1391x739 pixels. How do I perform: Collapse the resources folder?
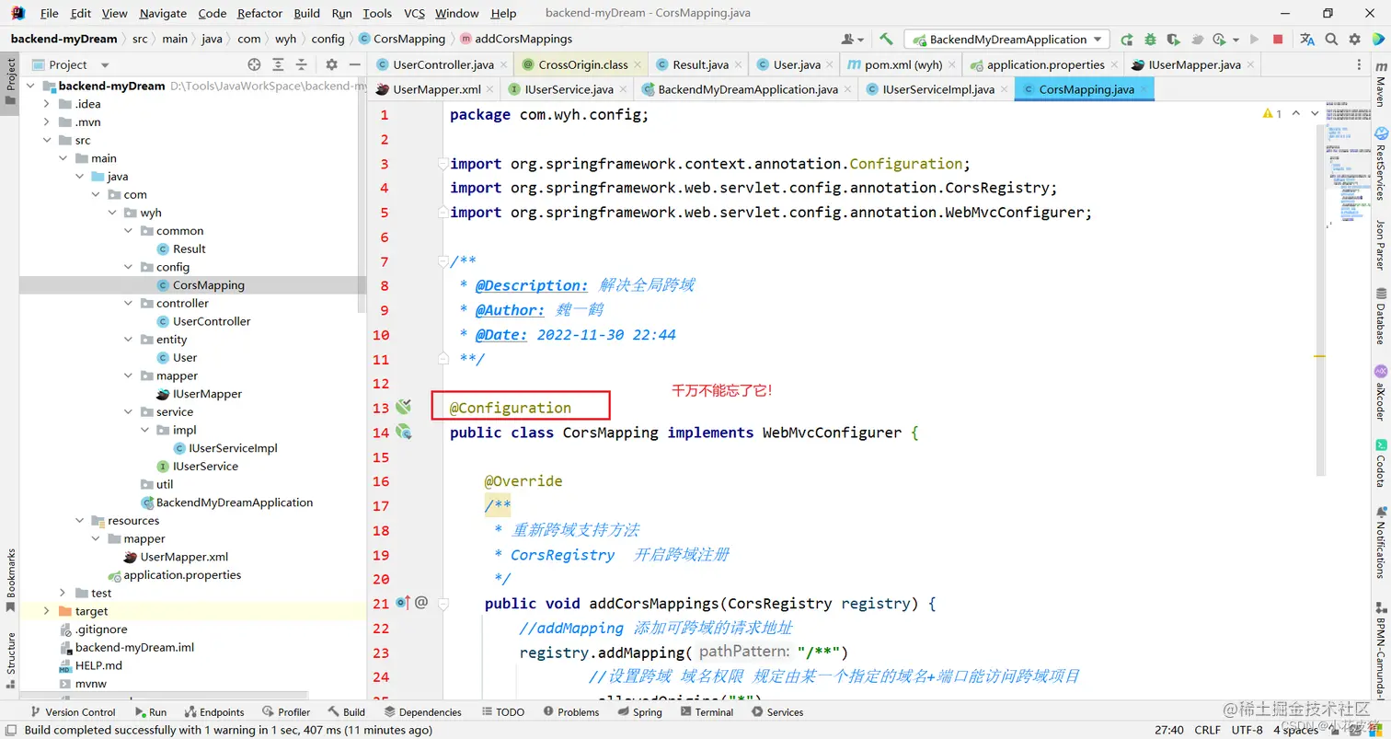[x=79, y=521]
